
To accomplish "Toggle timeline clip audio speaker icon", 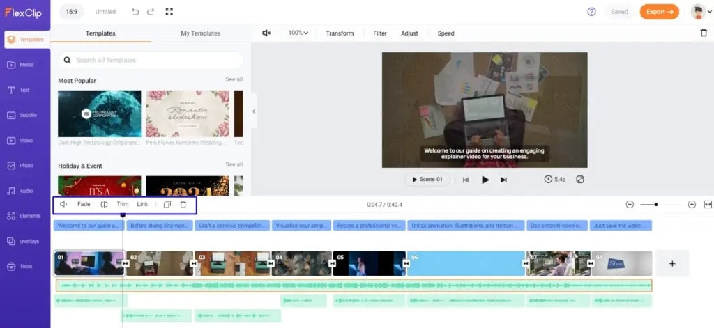I will point(63,205).
